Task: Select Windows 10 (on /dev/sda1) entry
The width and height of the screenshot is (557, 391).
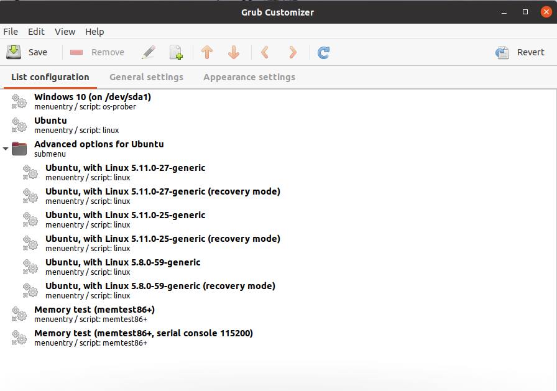Action: click(x=93, y=97)
